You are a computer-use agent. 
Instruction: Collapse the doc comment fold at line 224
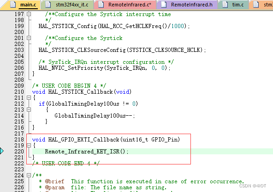[x=29, y=175]
